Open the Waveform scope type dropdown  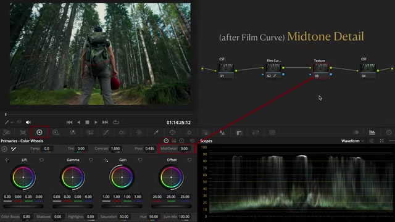[352, 141]
